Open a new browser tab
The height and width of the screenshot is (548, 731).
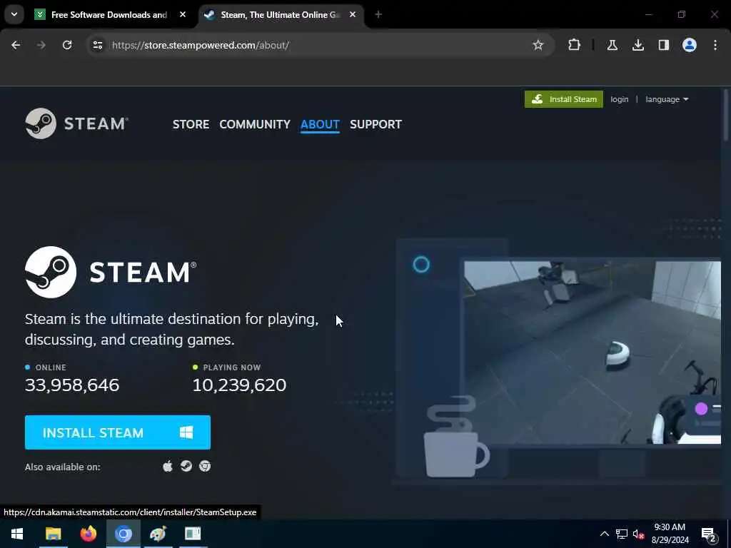click(x=378, y=15)
